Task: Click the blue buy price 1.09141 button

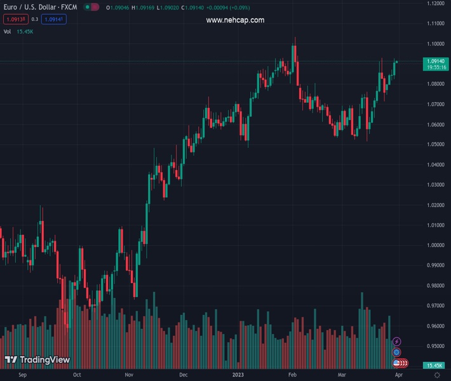Action: [54, 20]
